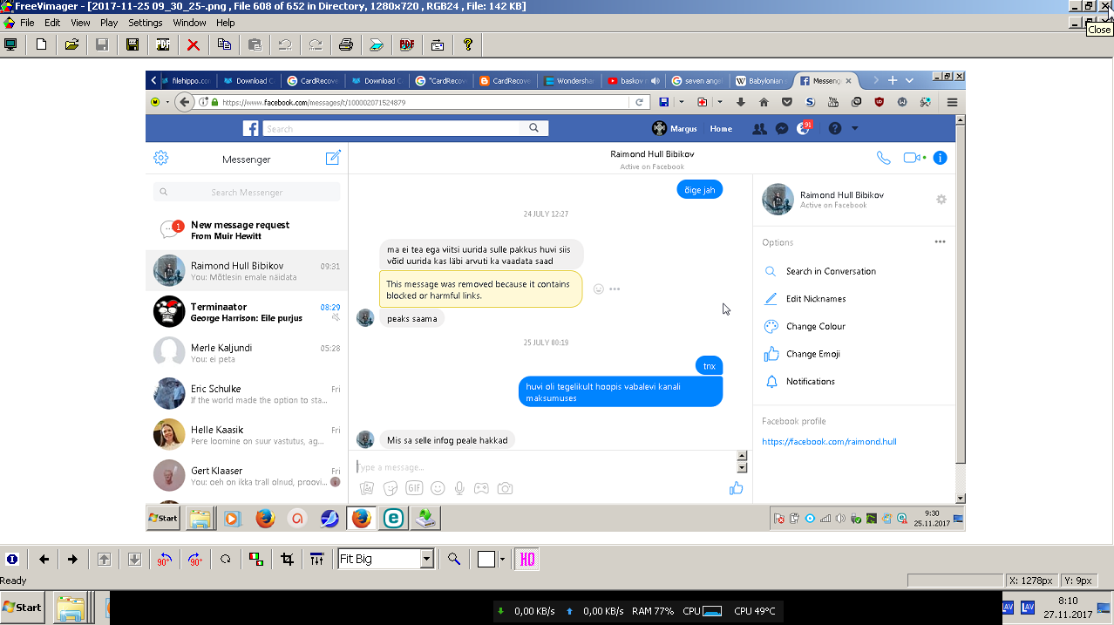
Task: Scan to PDF using red PDF icon
Action: [x=407, y=44]
